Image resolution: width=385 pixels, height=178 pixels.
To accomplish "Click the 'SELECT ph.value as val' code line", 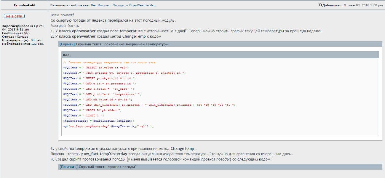I will [x=96, y=68].
